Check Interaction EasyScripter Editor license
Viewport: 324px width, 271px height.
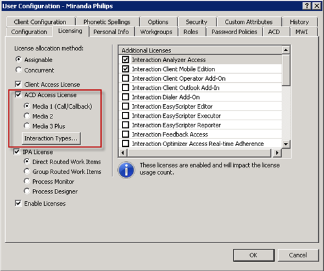pyautogui.click(x=126, y=106)
